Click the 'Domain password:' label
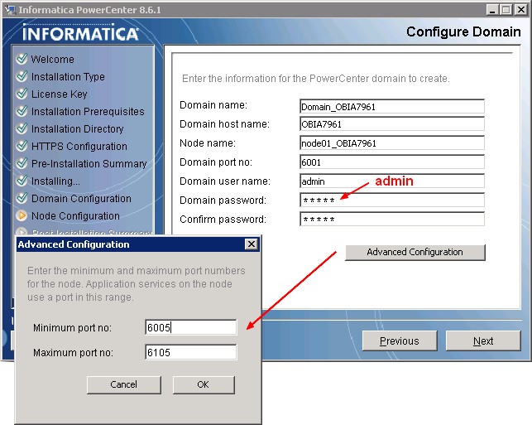The width and height of the screenshot is (532, 425). 223,200
